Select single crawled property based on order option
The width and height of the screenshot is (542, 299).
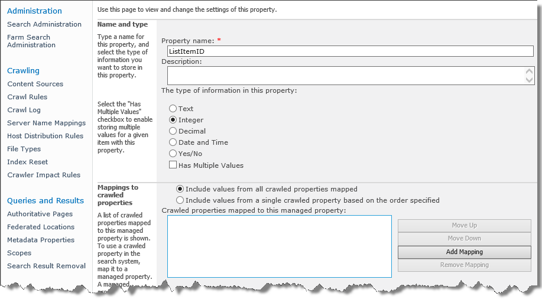(x=180, y=200)
